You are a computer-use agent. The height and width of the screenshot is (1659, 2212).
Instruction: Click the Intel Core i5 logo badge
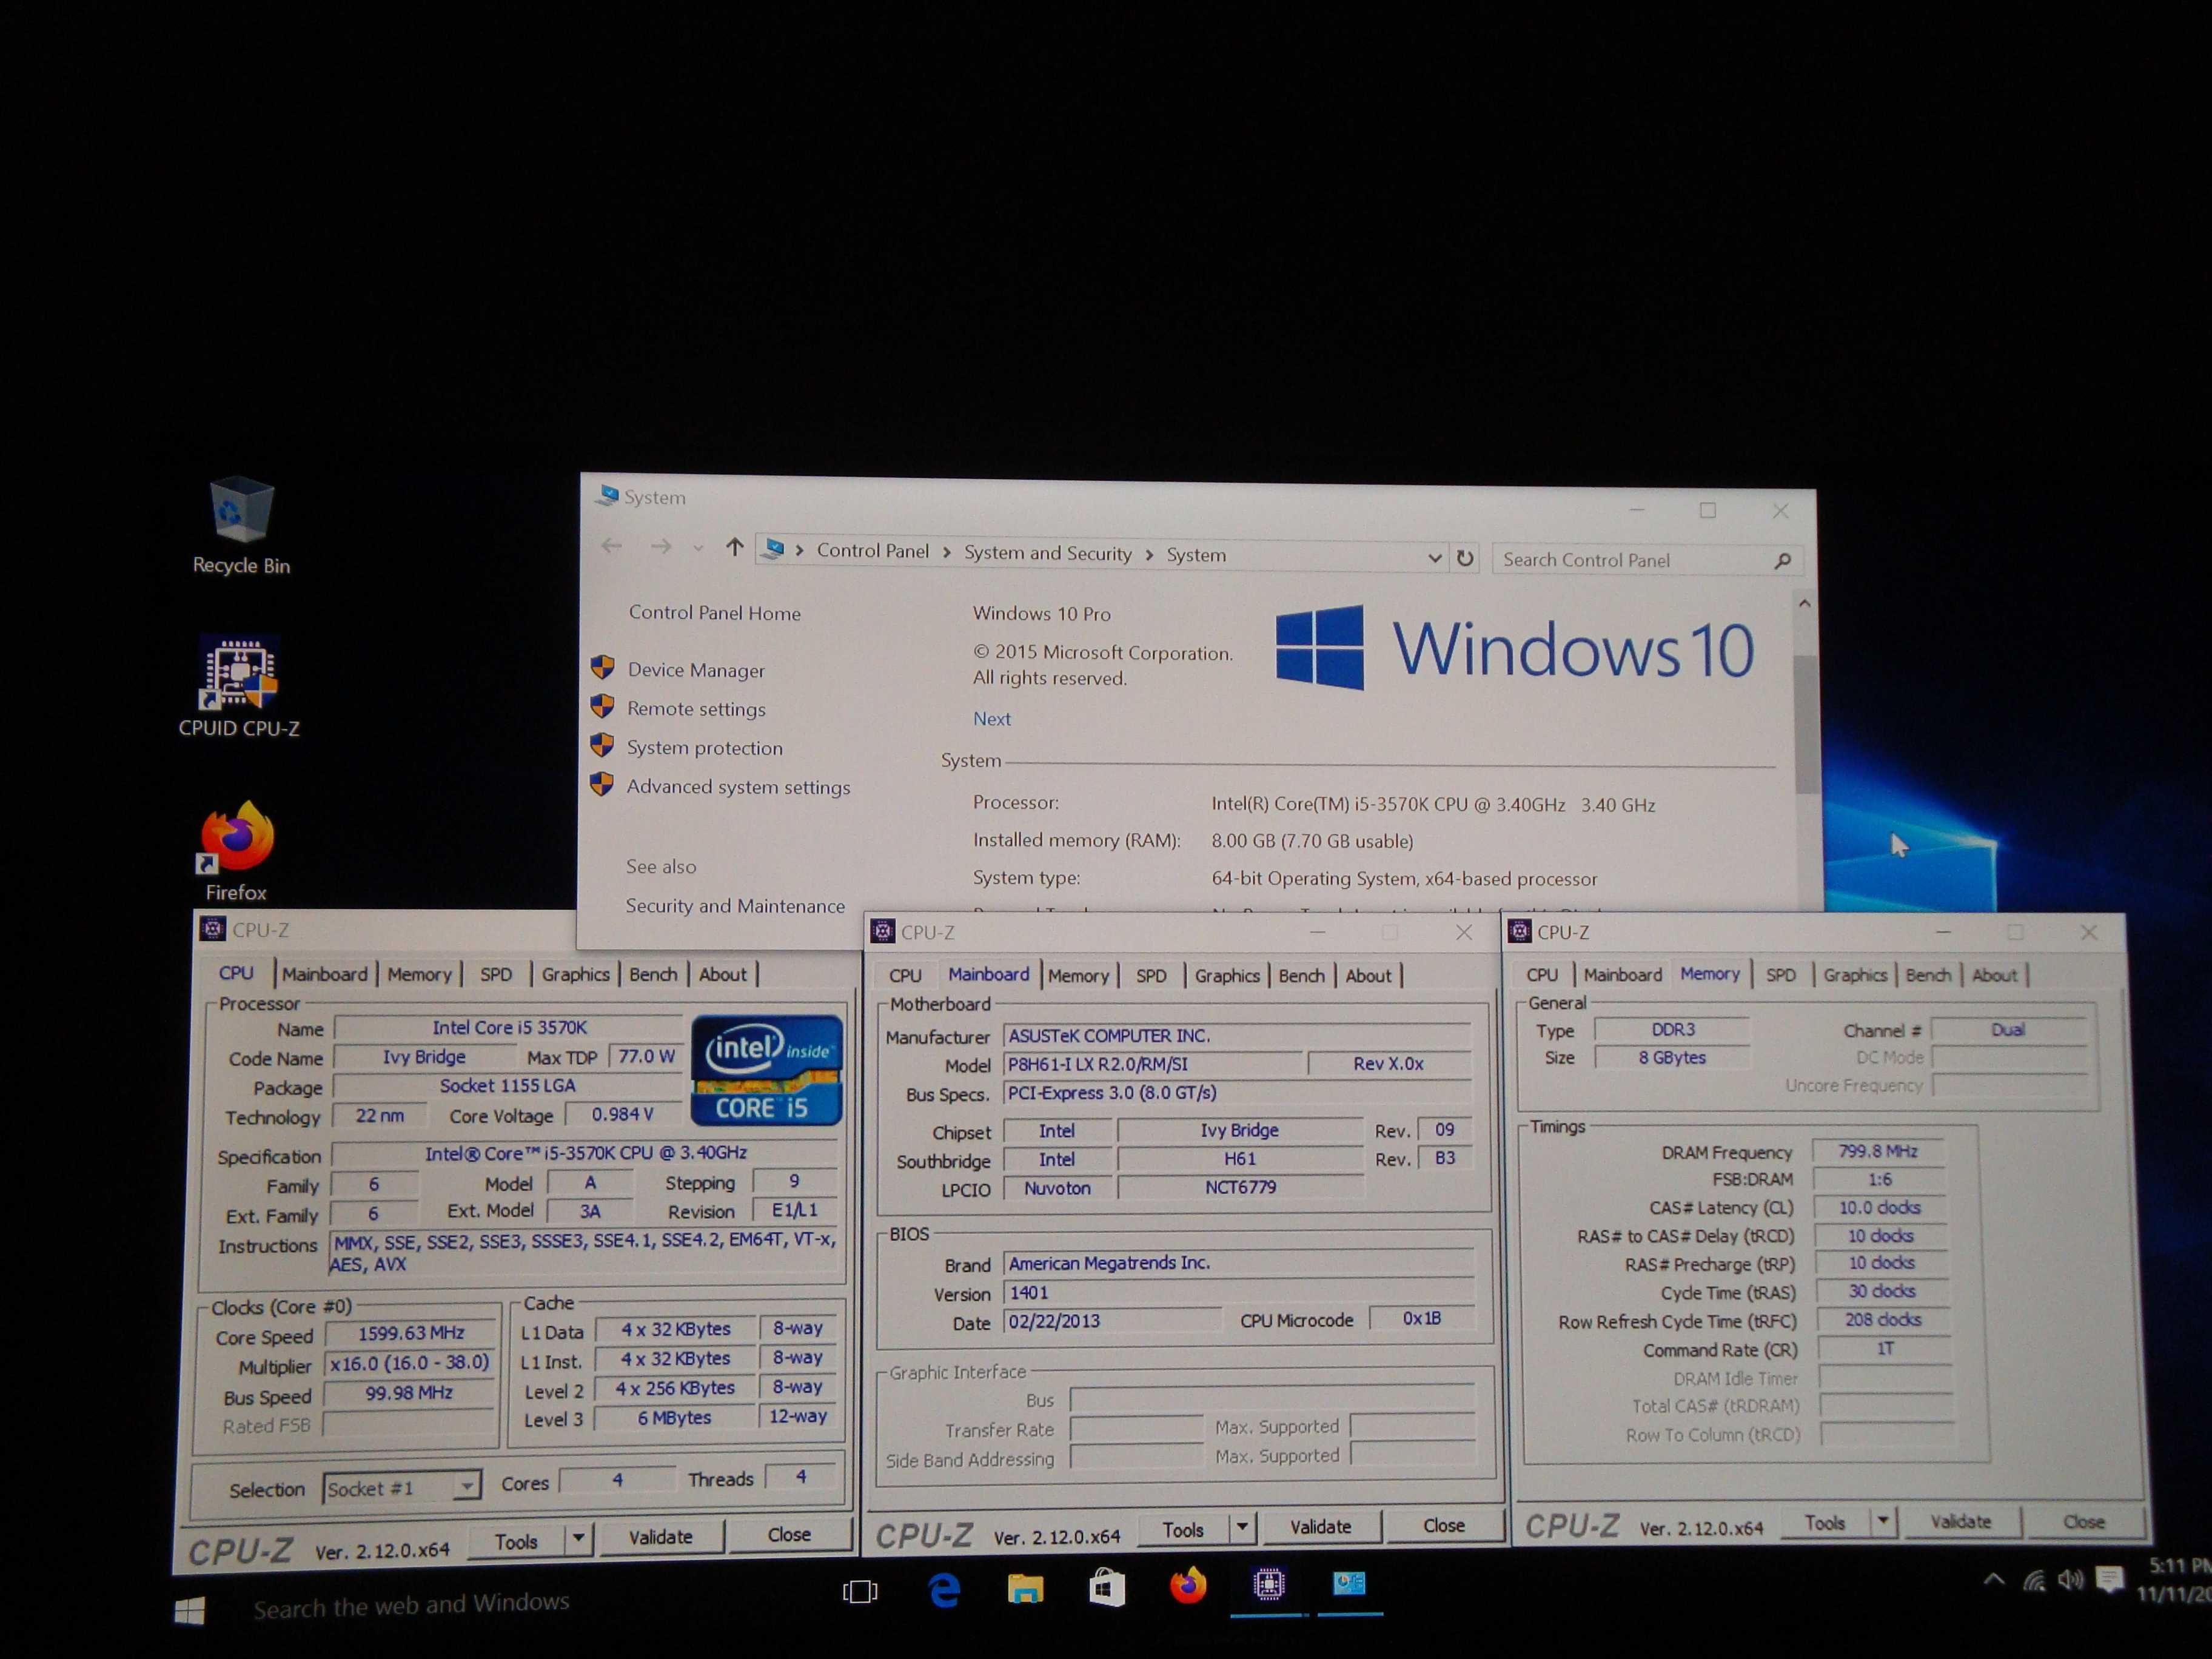[x=767, y=1070]
